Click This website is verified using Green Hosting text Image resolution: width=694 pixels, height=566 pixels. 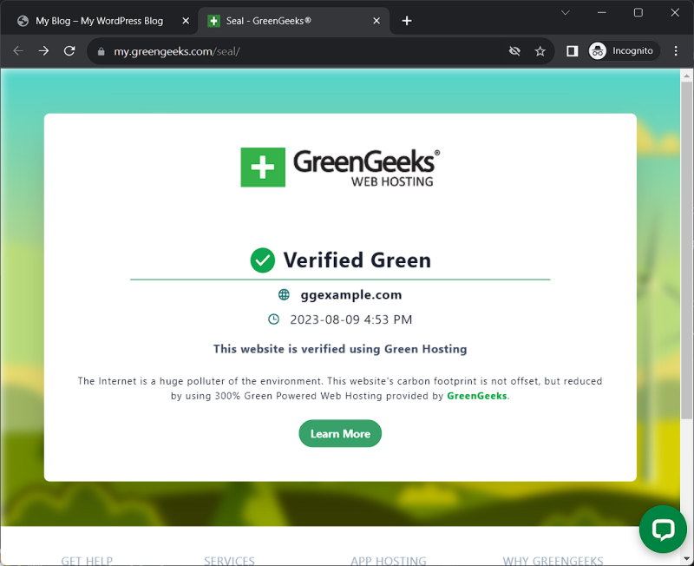point(340,349)
